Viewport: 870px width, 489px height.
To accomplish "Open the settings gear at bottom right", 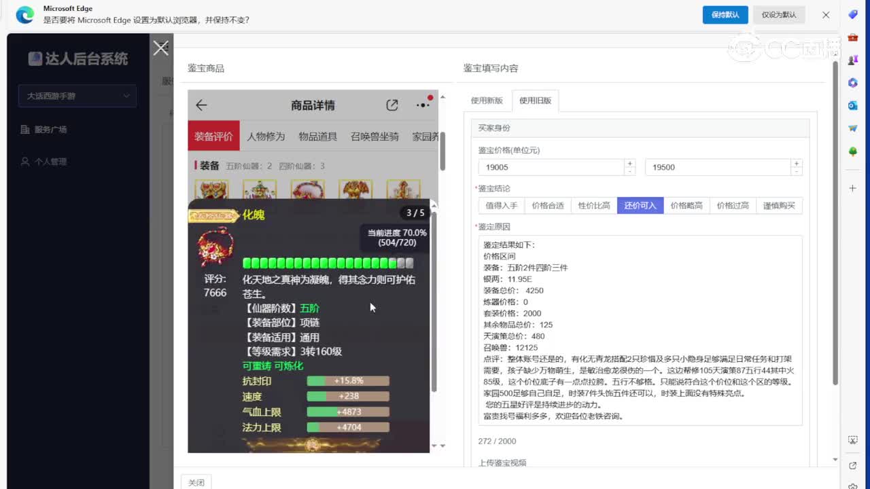I will coord(852,486).
